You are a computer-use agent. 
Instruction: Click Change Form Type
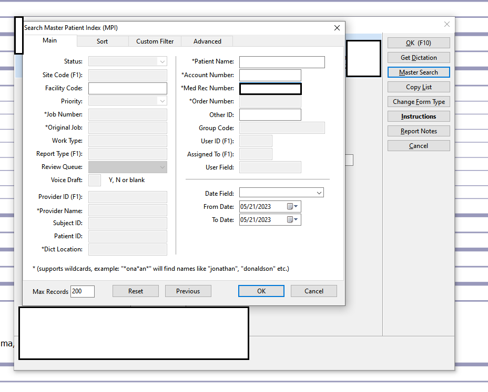pos(419,101)
